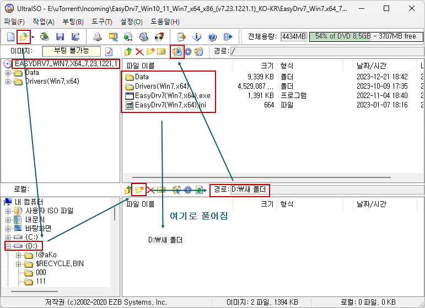Click the Burn CD/DVD image icon

(x=159, y=36)
